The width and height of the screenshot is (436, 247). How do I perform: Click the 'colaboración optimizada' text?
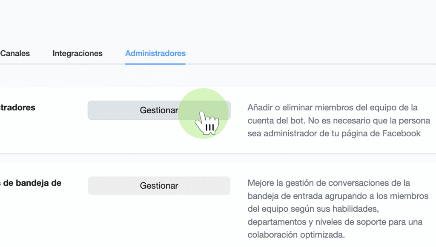click(x=296, y=235)
